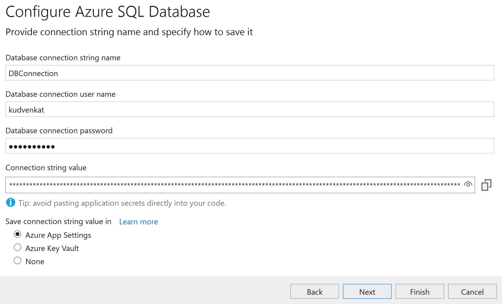Open the Learn more link
Image resolution: width=502 pixels, height=304 pixels.
138,222
